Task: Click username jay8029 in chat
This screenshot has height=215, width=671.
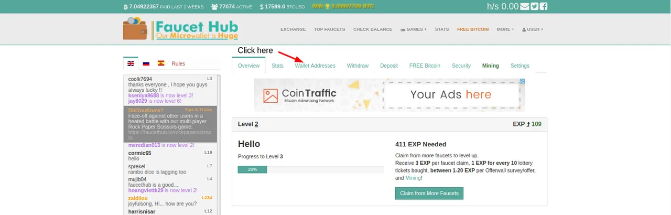Action: 138,101
